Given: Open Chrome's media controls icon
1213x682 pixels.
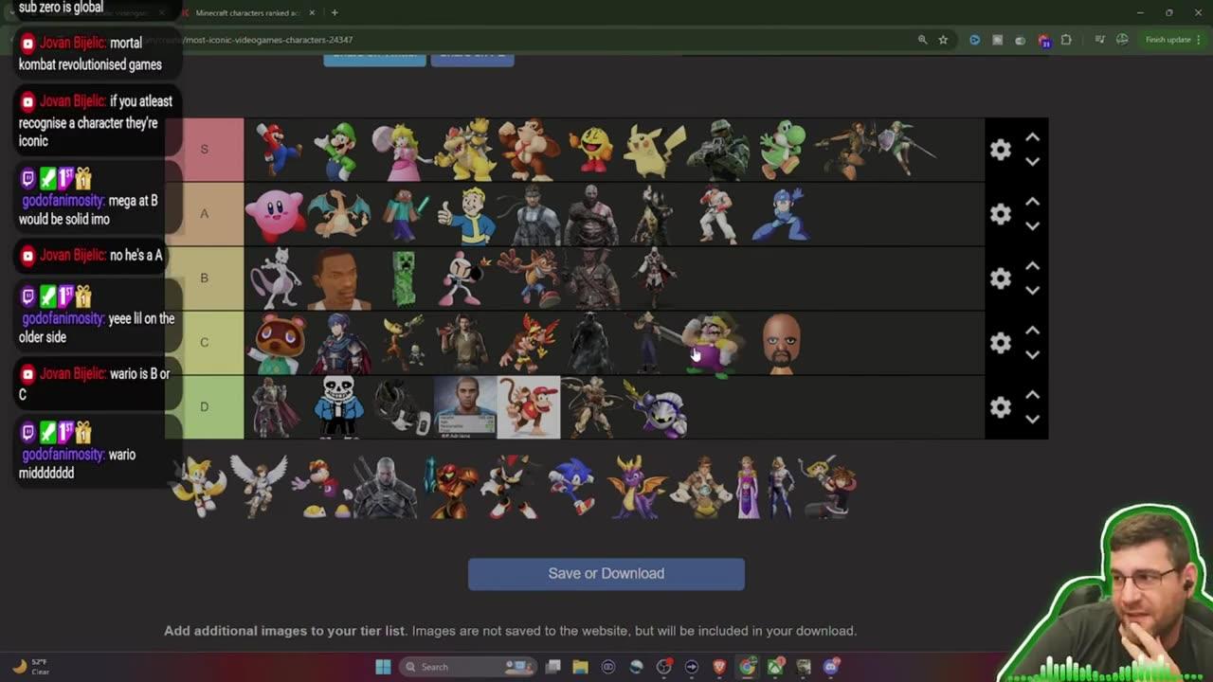Looking at the screenshot, I should 1099,40.
